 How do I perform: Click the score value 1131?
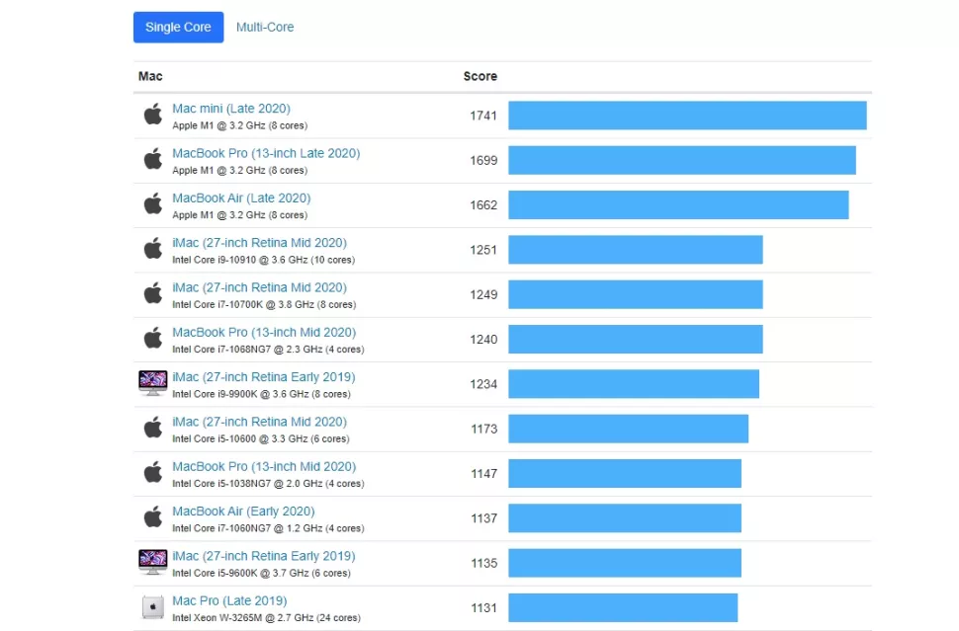coord(483,607)
